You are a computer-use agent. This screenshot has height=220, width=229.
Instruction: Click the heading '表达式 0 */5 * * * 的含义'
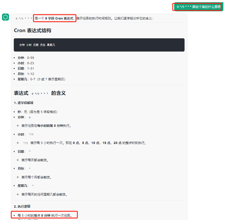40,93
